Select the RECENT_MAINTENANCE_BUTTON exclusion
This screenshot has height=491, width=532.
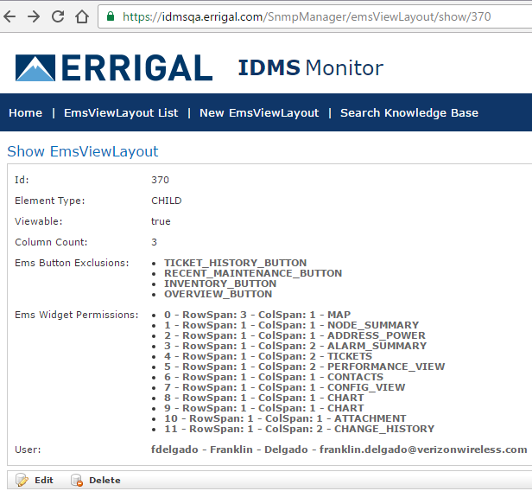[252, 273]
